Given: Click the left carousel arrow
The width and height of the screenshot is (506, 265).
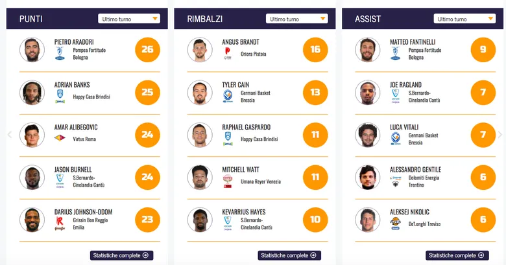Looking at the screenshot, I should [x=9, y=135].
